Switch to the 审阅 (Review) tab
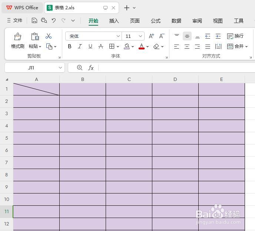The width and height of the screenshot is (255, 231). click(197, 21)
